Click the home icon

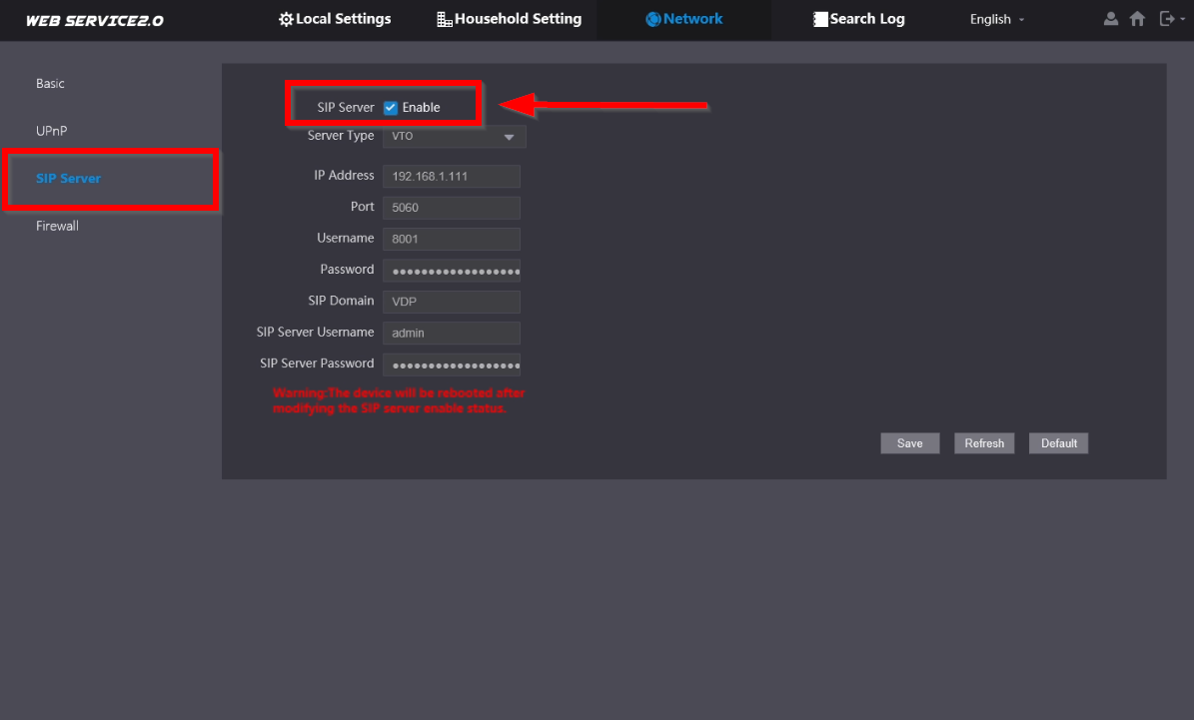click(1137, 18)
